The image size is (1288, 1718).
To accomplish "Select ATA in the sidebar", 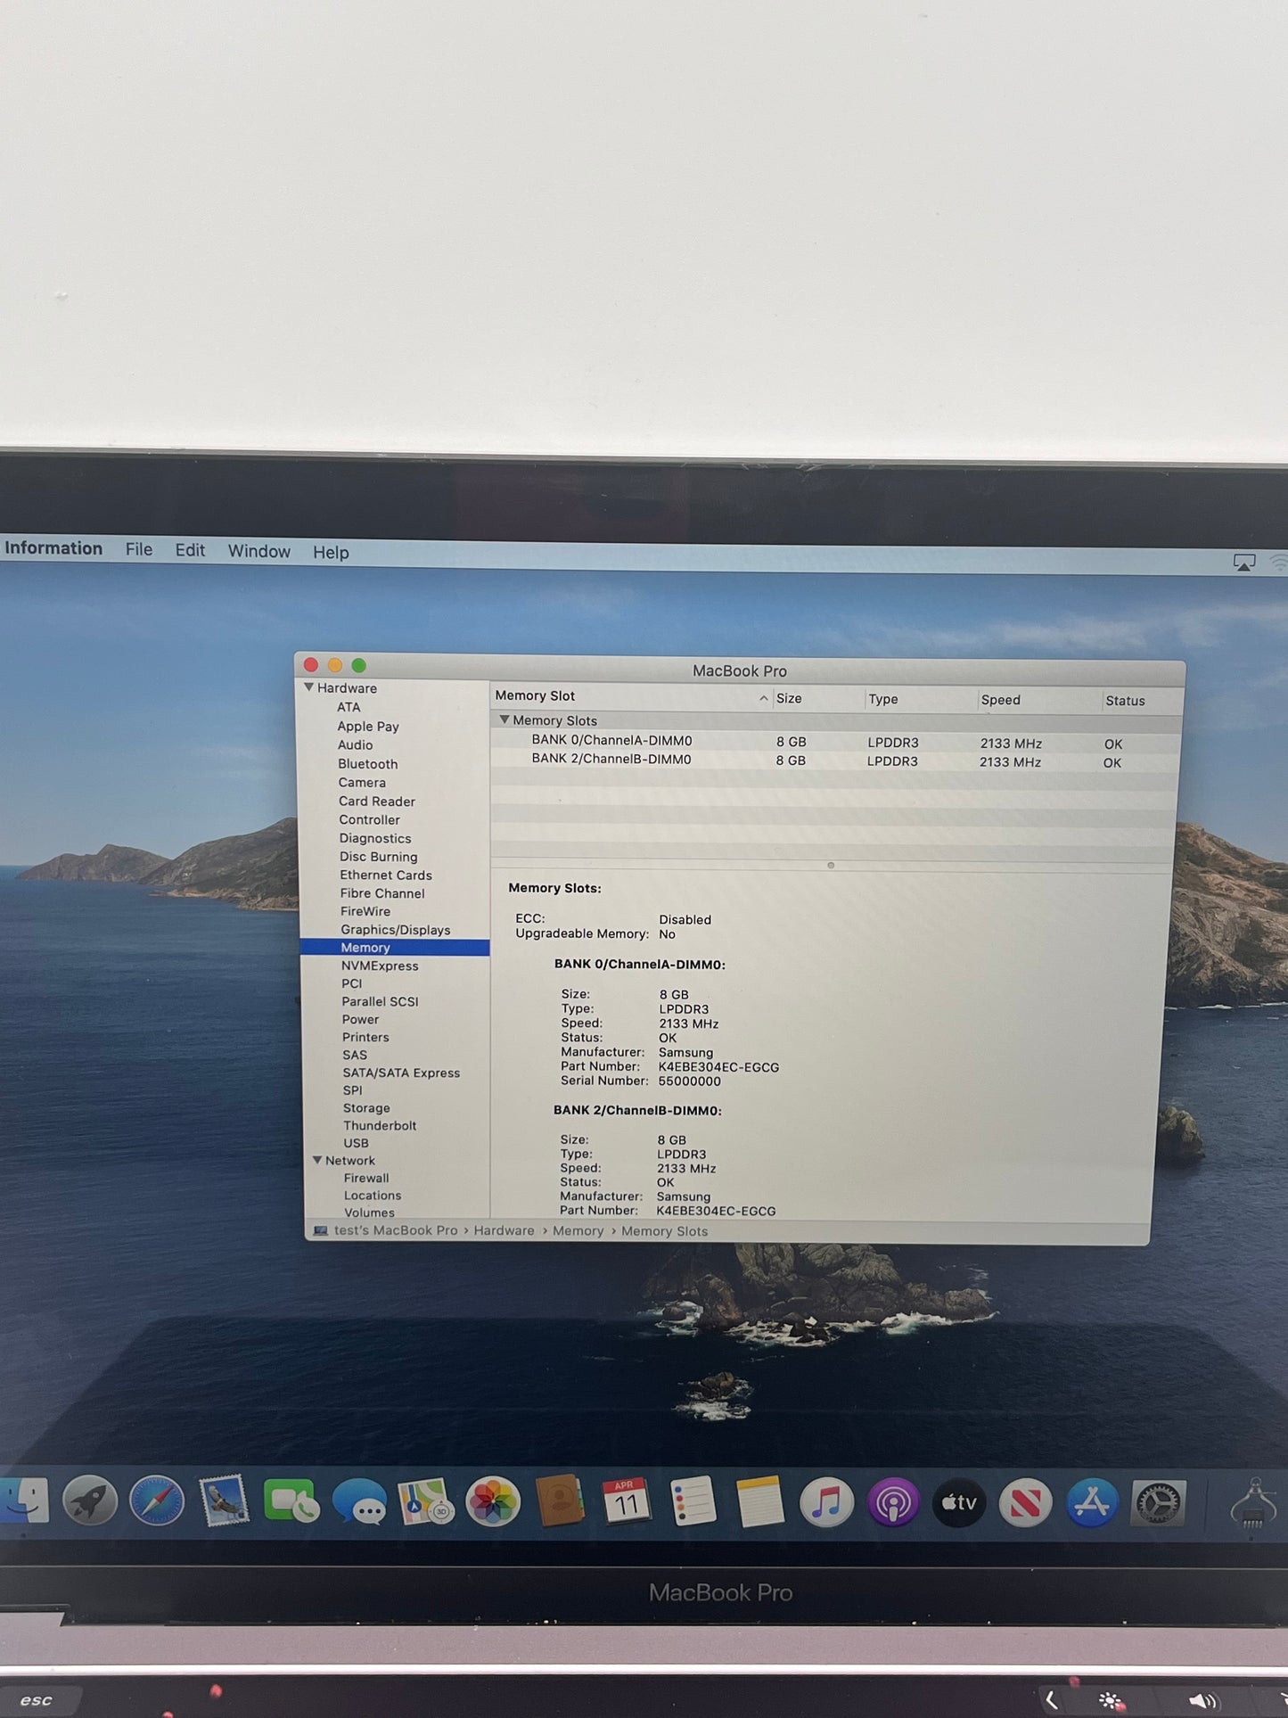I will [x=349, y=707].
